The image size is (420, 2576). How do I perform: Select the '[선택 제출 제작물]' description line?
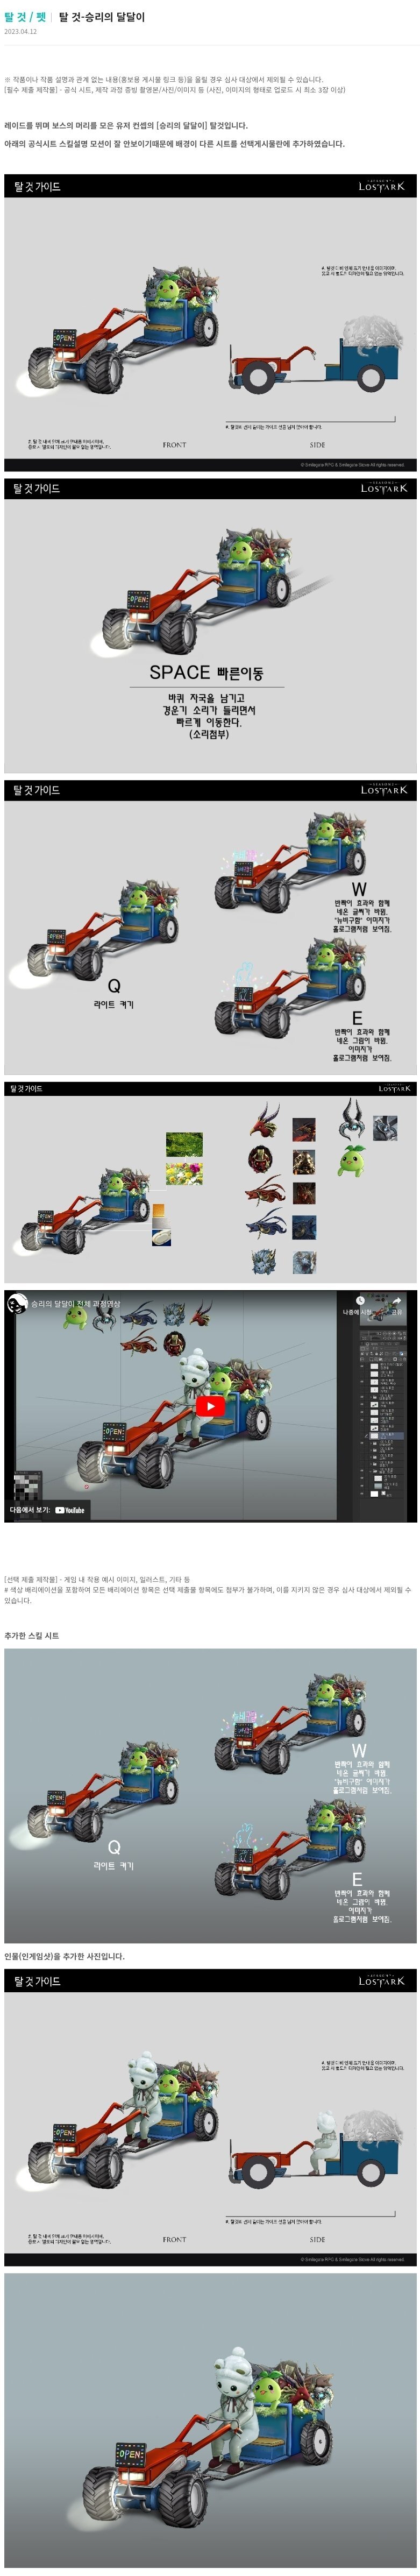pos(97,1580)
